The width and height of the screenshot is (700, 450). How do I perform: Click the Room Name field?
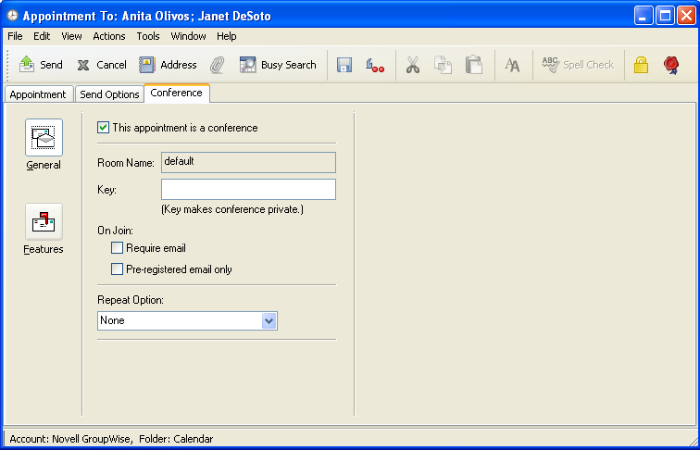[x=248, y=163]
